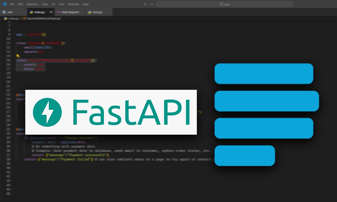
Task: Close the main.py tab
Action: coord(51,12)
